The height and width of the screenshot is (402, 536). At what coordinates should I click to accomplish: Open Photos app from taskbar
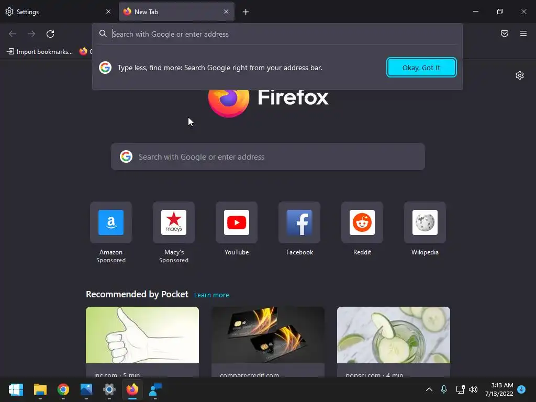86,389
